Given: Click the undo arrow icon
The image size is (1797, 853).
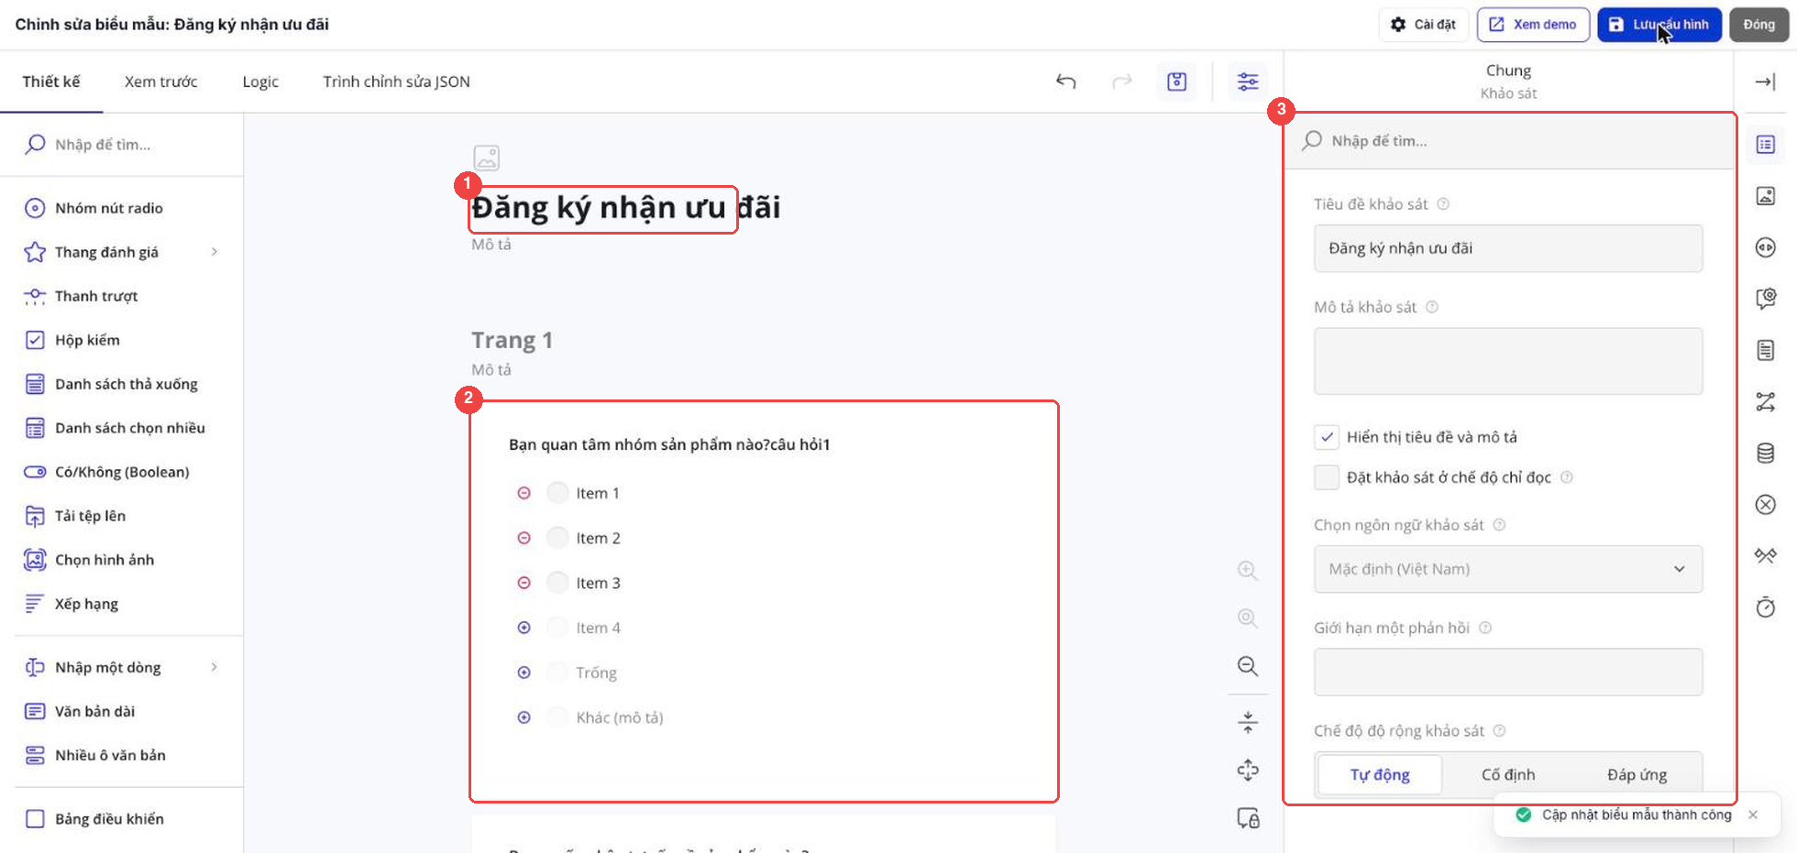Looking at the screenshot, I should pyautogui.click(x=1065, y=82).
